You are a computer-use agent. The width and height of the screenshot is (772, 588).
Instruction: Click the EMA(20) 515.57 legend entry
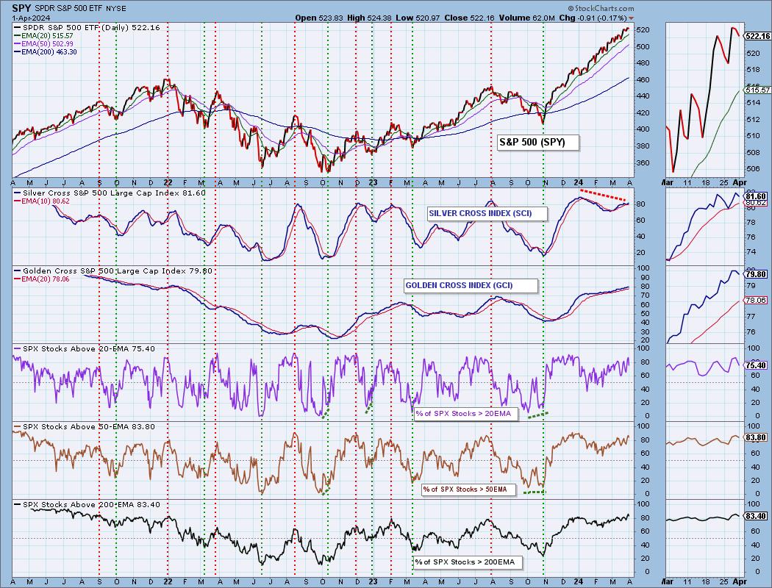[43, 36]
